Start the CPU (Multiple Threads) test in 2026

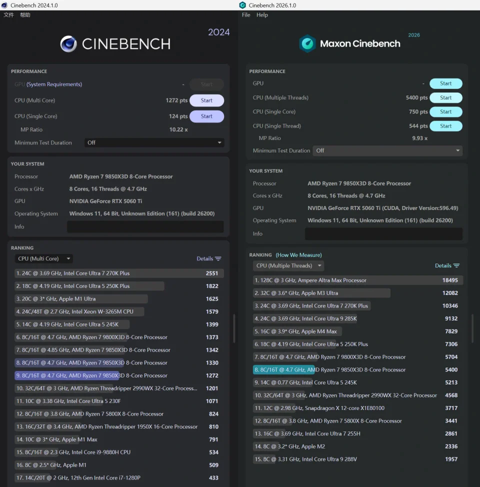pyautogui.click(x=446, y=97)
